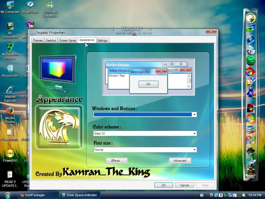The height and width of the screenshot is (199, 265).
Task: Switch to the Themes tab
Action: point(38,40)
